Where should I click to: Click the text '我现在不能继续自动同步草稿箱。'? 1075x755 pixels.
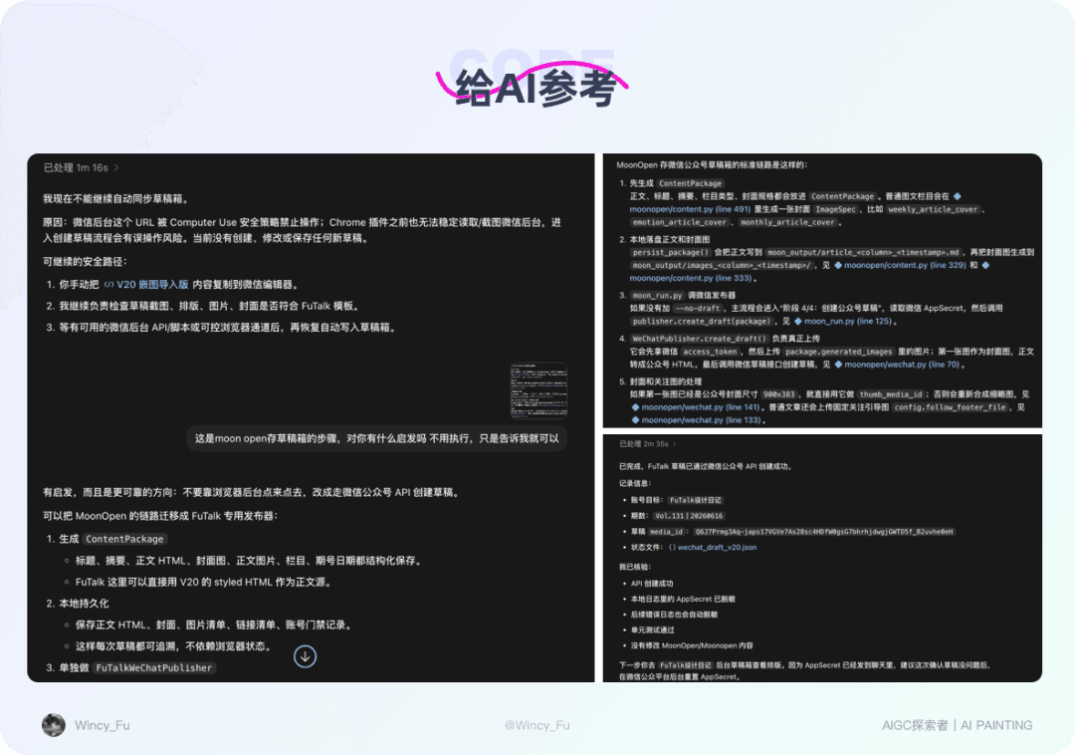(116, 199)
